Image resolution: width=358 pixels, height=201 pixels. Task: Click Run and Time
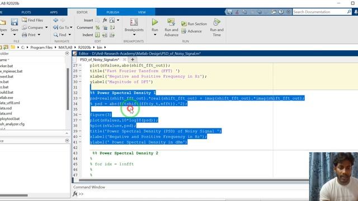tap(216, 27)
